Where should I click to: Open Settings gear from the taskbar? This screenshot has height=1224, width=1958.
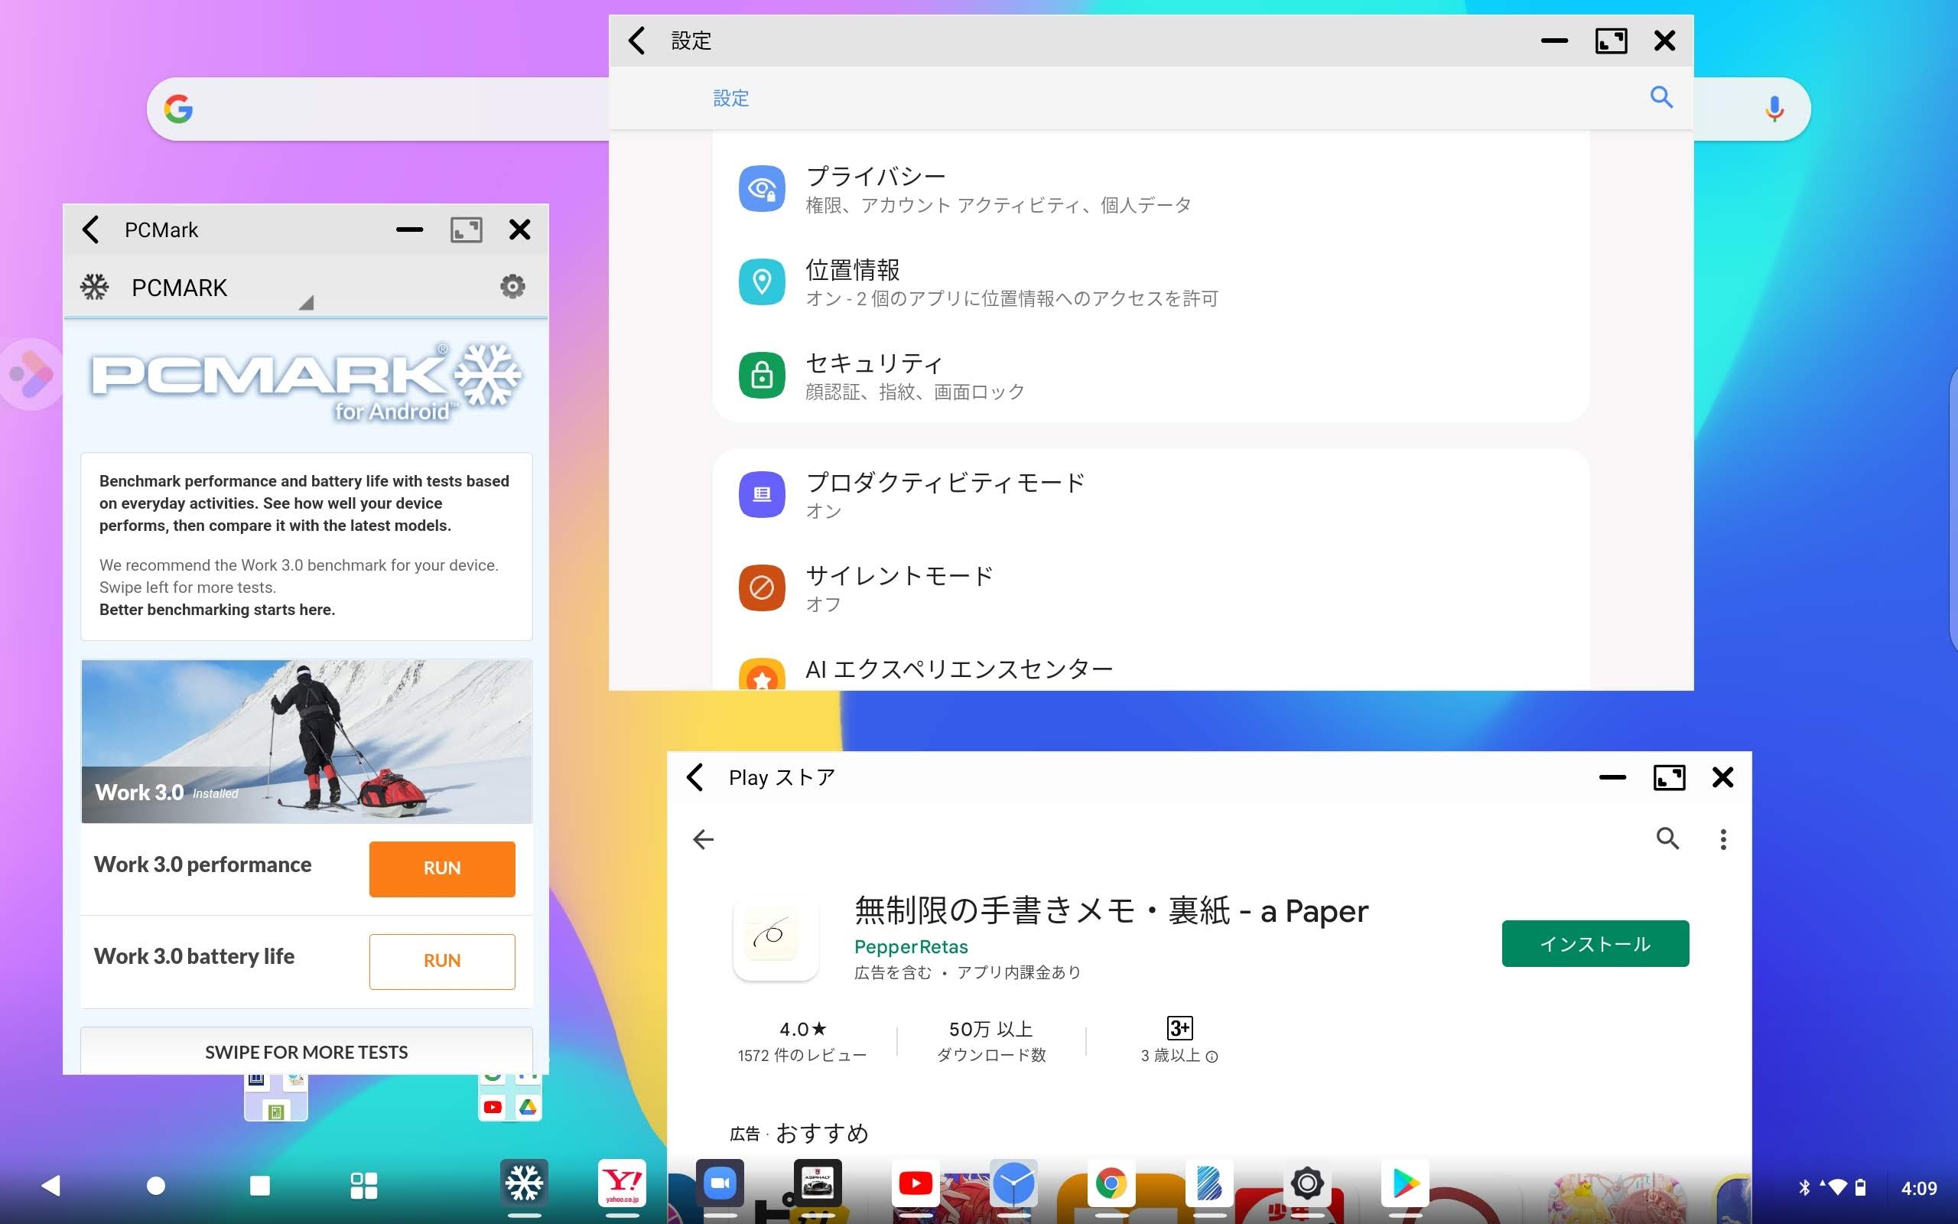coord(1306,1183)
